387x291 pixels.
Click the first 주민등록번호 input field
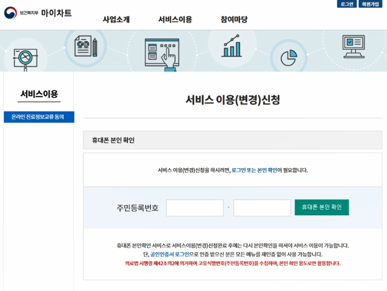(x=195, y=208)
